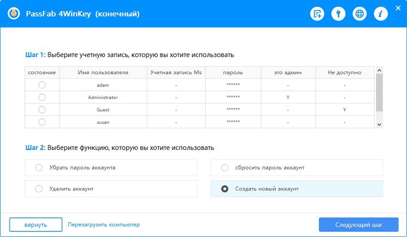Click the password cell in Guest row

click(x=233, y=110)
